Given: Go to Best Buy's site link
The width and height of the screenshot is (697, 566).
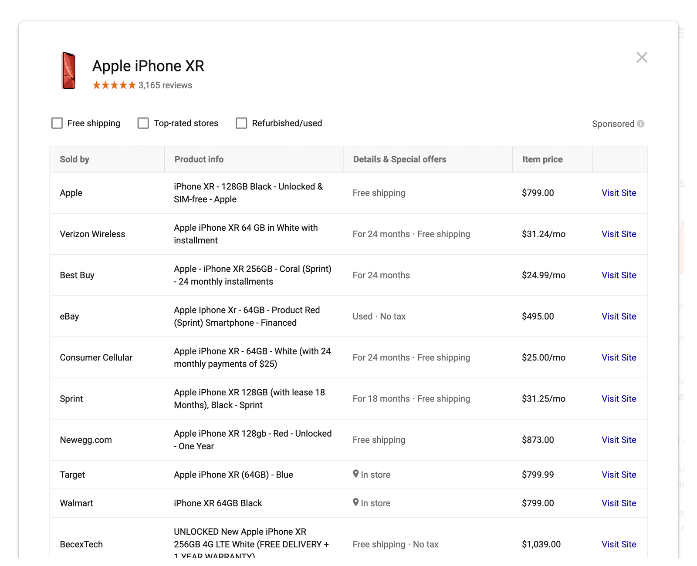Looking at the screenshot, I should point(619,275).
